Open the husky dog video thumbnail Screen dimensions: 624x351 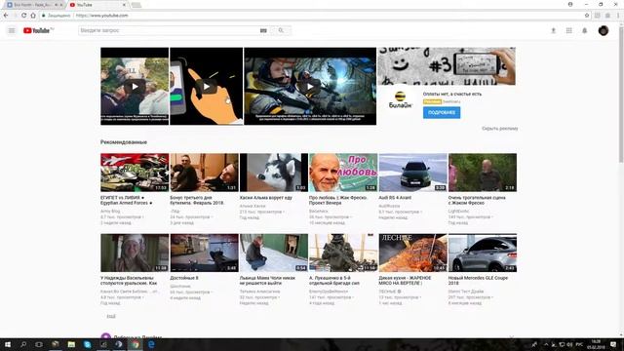click(x=274, y=173)
